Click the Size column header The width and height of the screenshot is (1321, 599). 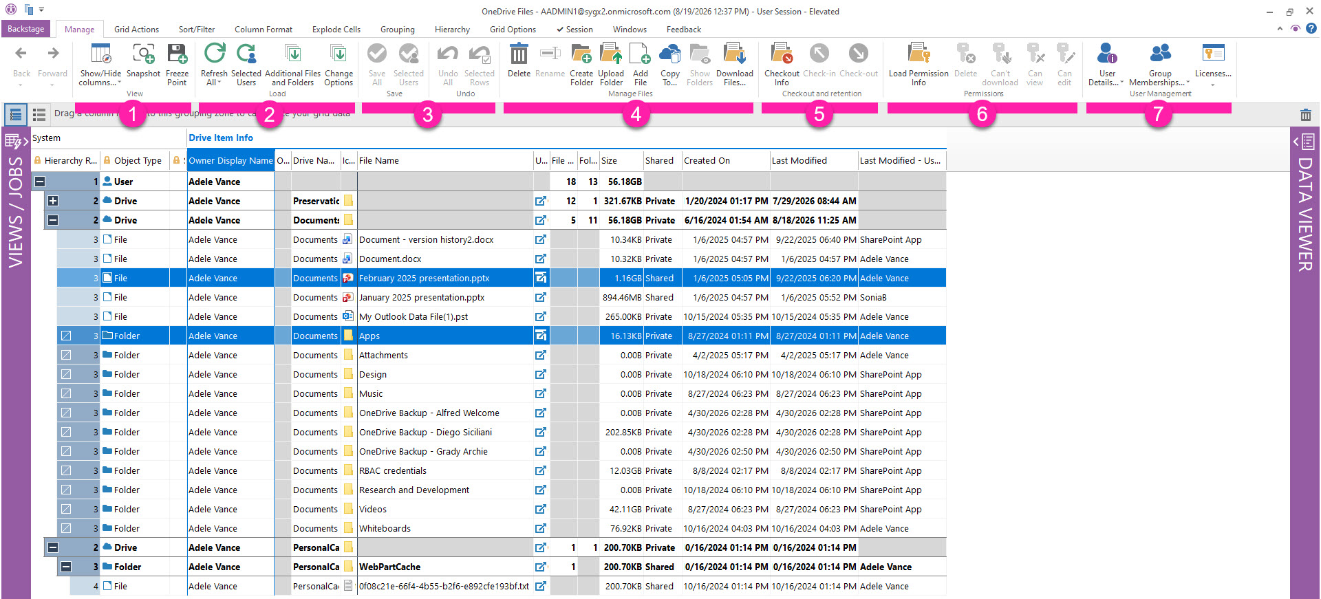[x=621, y=161]
